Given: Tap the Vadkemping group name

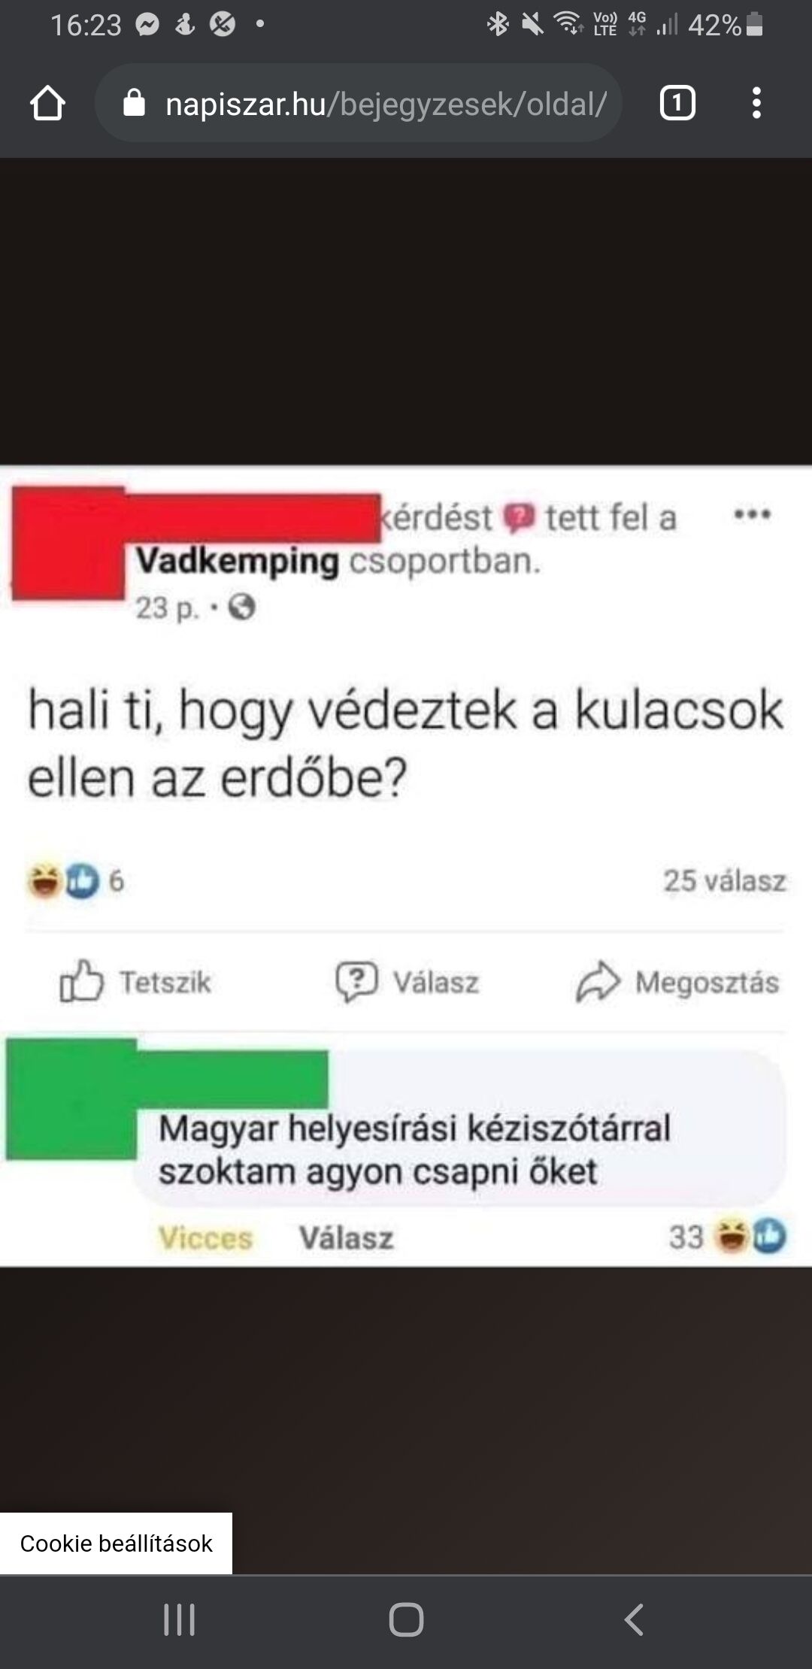Looking at the screenshot, I should pyautogui.click(x=238, y=562).
